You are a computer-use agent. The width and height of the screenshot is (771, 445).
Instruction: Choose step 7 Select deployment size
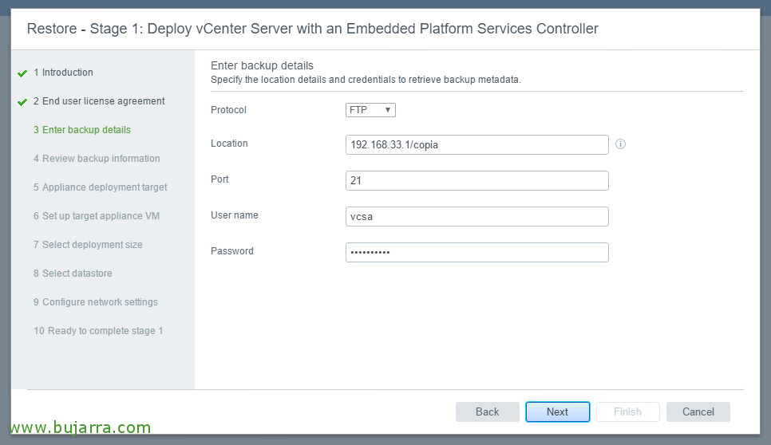click(88, 245)
